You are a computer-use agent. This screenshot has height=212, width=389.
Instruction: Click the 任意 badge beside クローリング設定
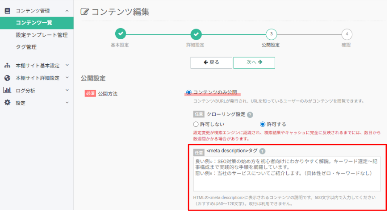coord(199,114)
